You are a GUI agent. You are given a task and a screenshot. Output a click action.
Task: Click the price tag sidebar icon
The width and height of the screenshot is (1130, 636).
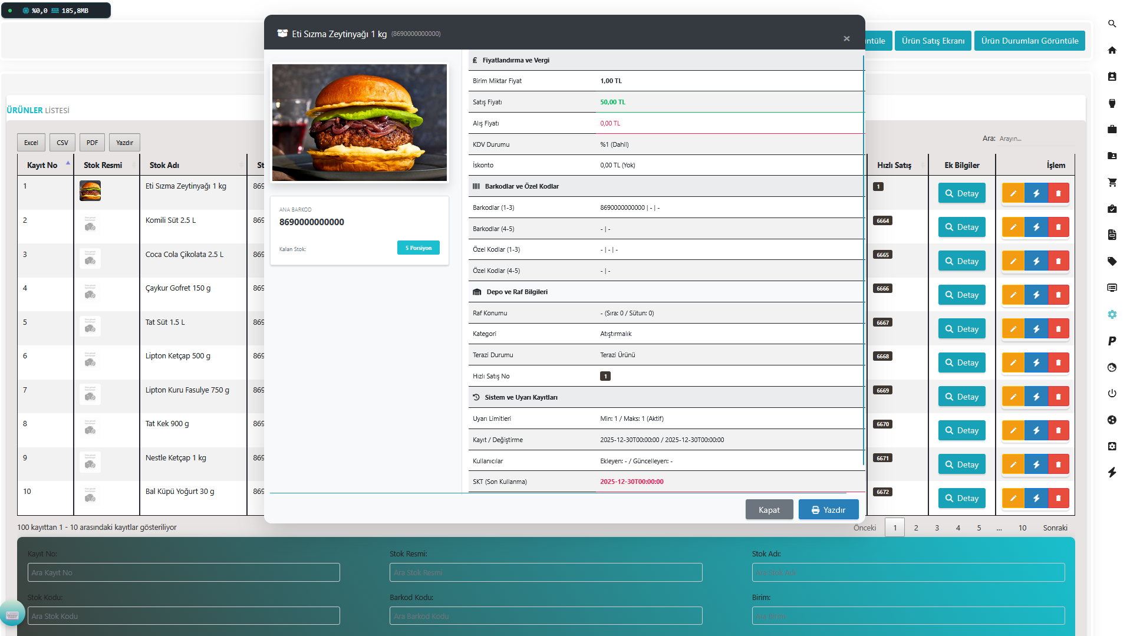(x=1112, y=261)
